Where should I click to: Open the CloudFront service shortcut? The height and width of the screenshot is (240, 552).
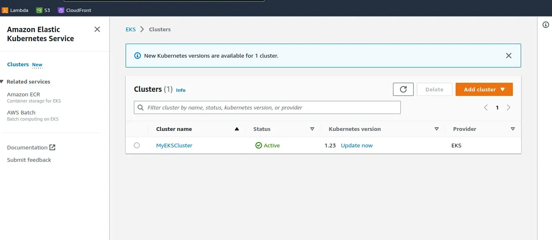(75, 10)
